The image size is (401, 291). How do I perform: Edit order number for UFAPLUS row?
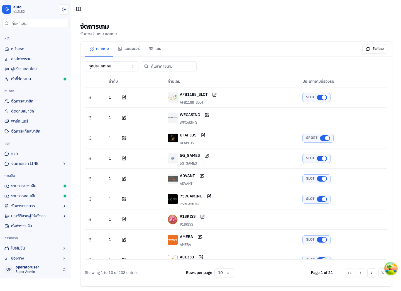(x=124, y=138)
